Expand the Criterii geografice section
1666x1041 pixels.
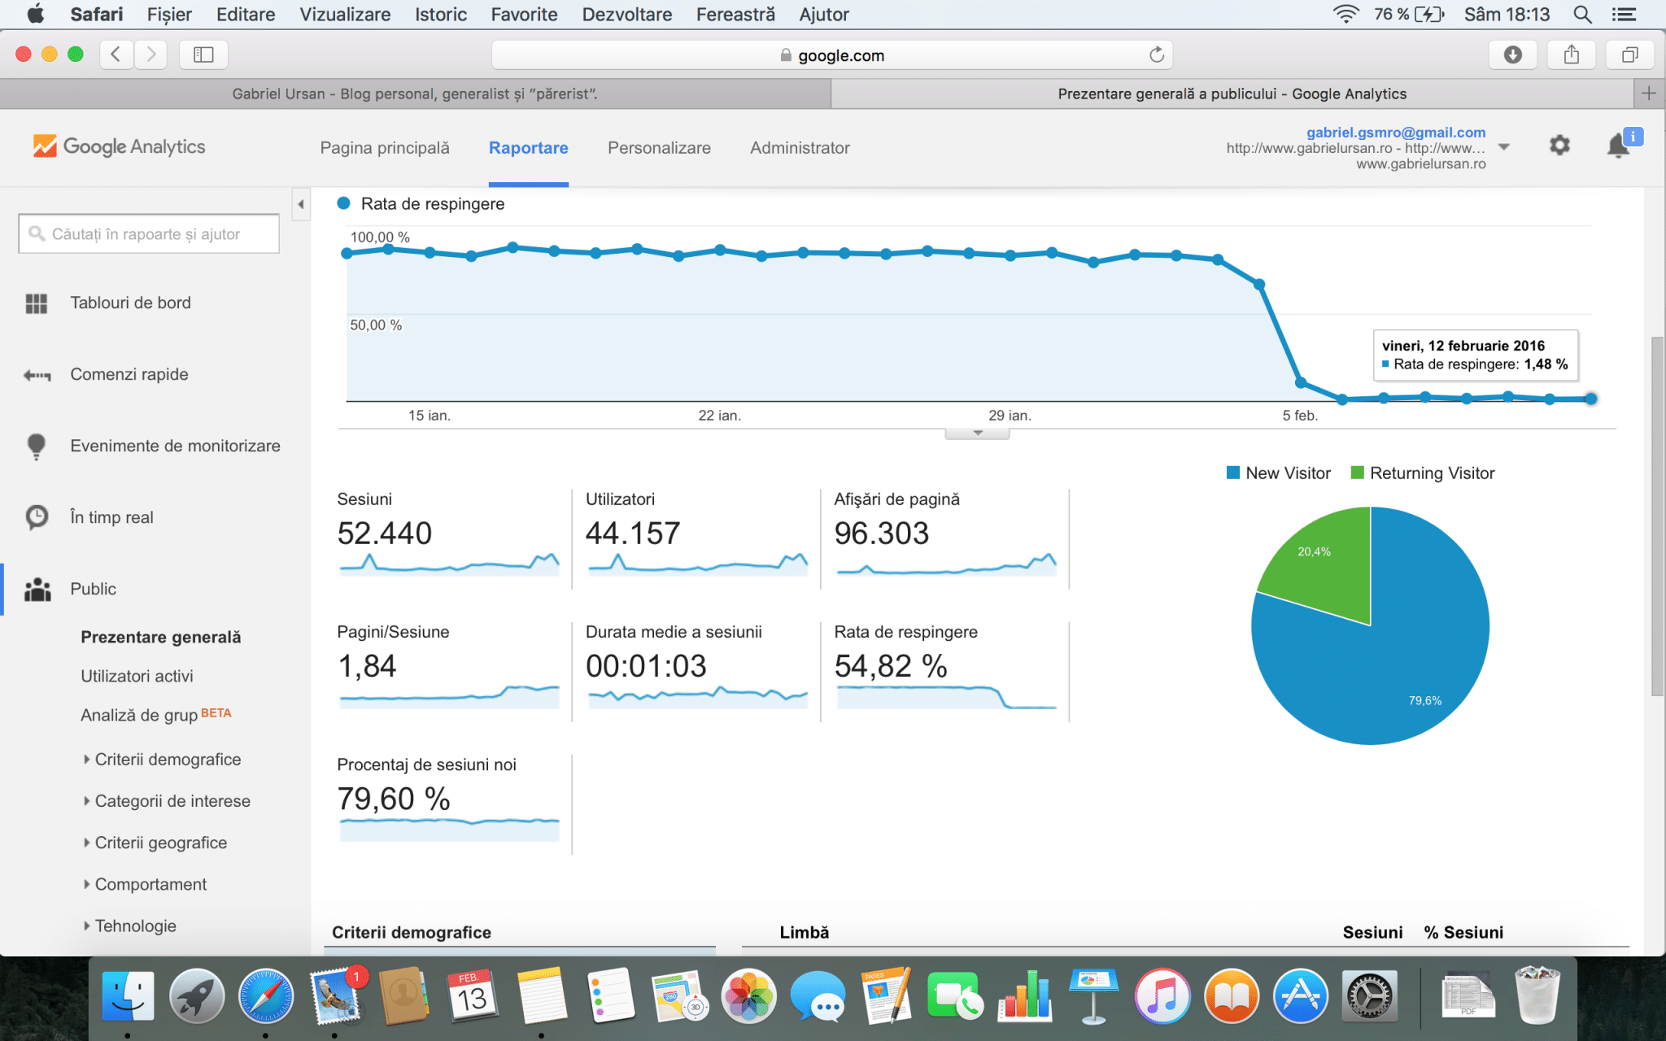(x=155, y=843)
